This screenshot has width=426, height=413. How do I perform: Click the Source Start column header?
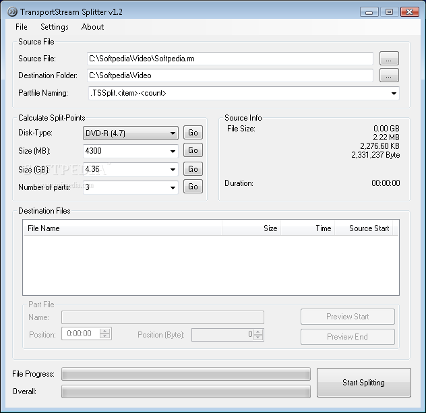363,228
